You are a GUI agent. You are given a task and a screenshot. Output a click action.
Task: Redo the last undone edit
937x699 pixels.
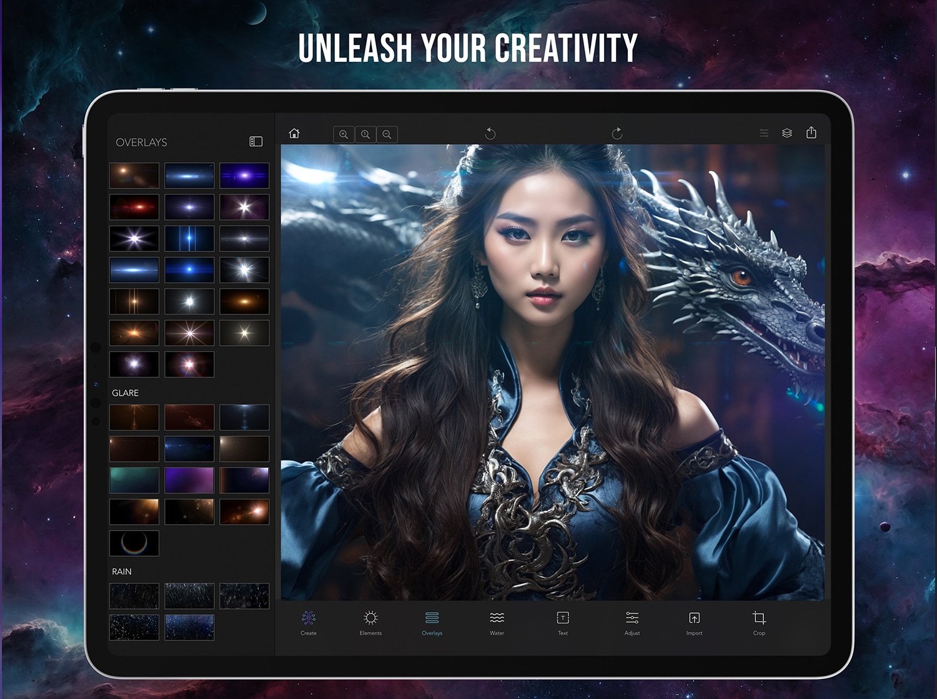click(617, 134)
